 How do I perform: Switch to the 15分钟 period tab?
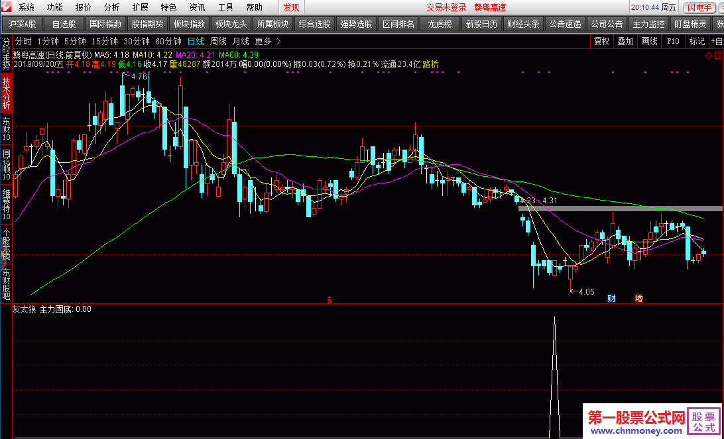point(104,42)
